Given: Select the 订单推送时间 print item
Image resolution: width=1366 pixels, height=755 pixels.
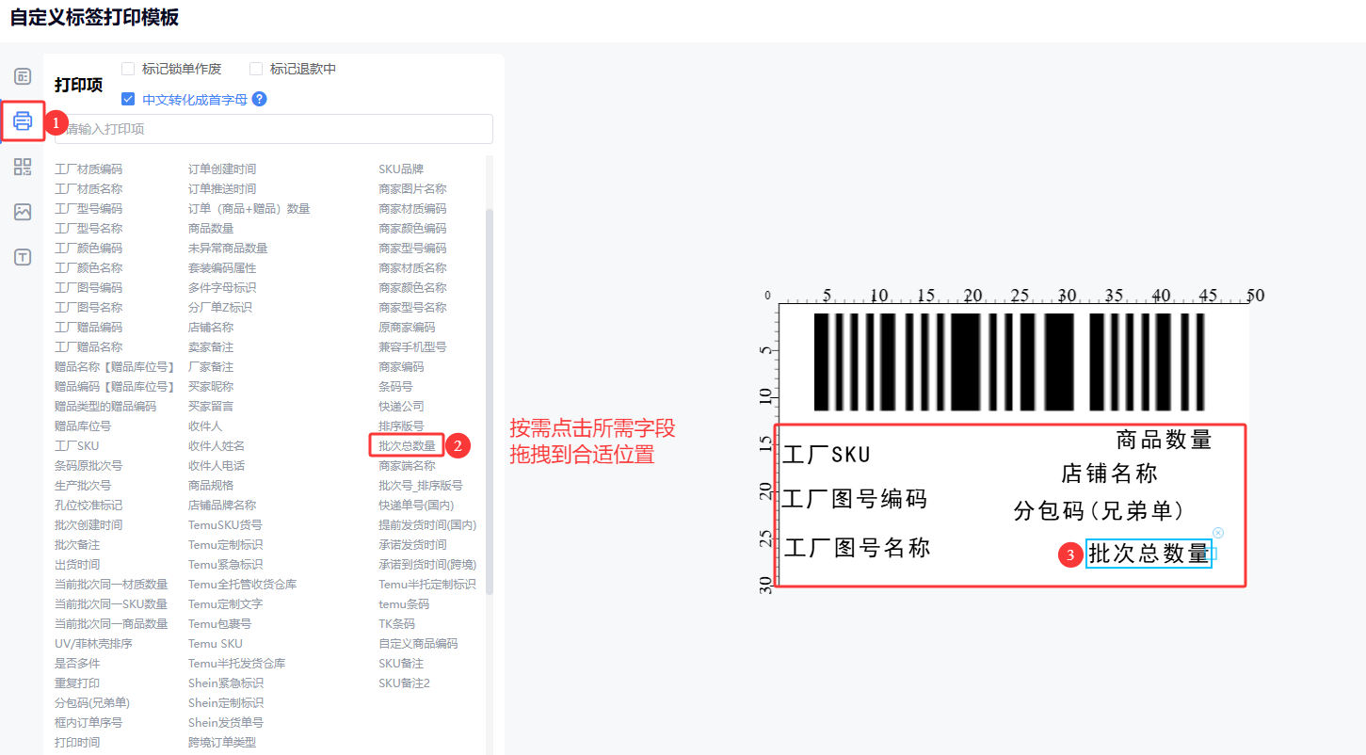Looking at the screenshot, I should [222, 189].
